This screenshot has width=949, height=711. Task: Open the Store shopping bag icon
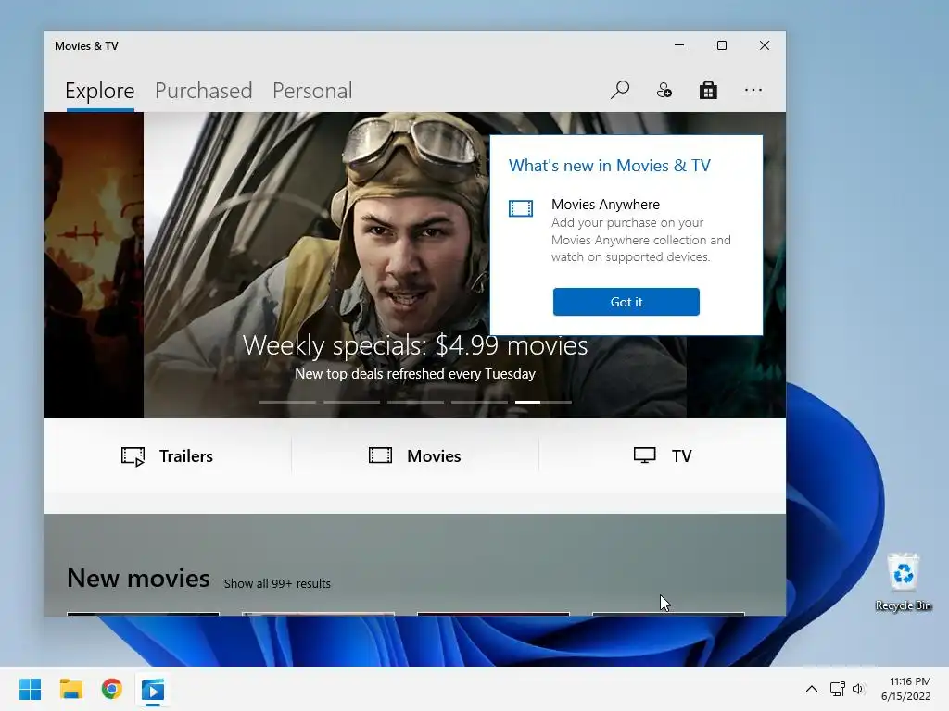click(x=708, y=90)
